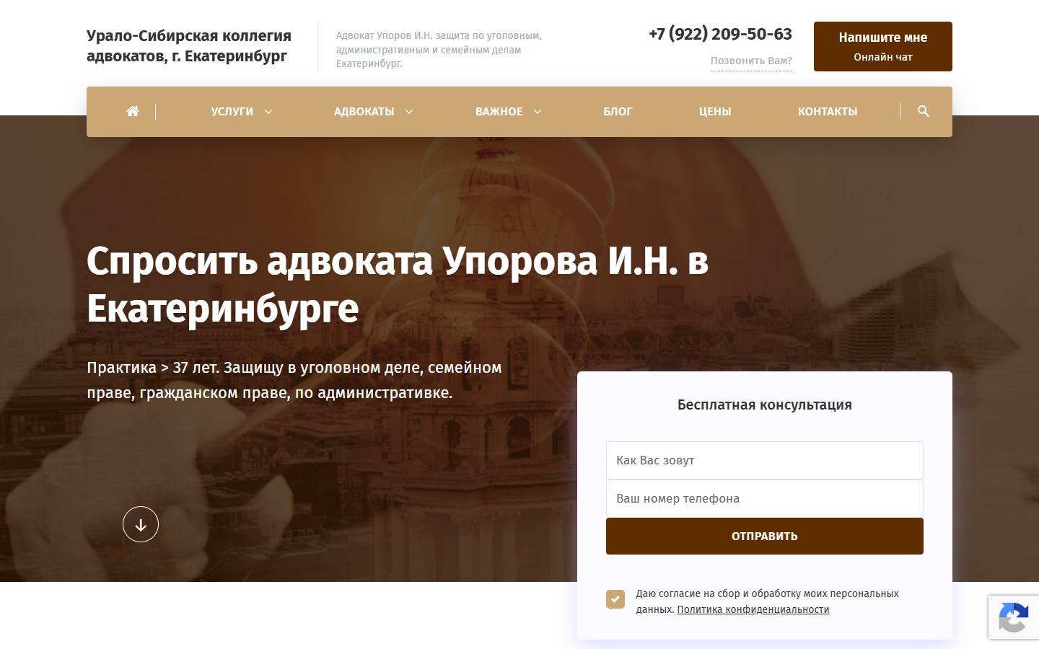The height and width of the screenshot is (649, 1039).
Task: Click the Позвонить Вам? callback link
Action: [x=751, y=61]
